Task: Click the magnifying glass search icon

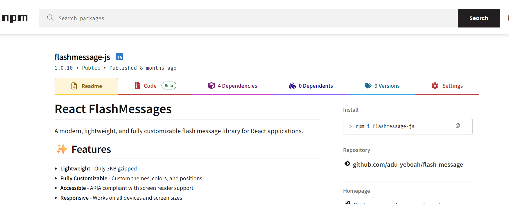Action: pyautogui.click(x=50, y=18)
